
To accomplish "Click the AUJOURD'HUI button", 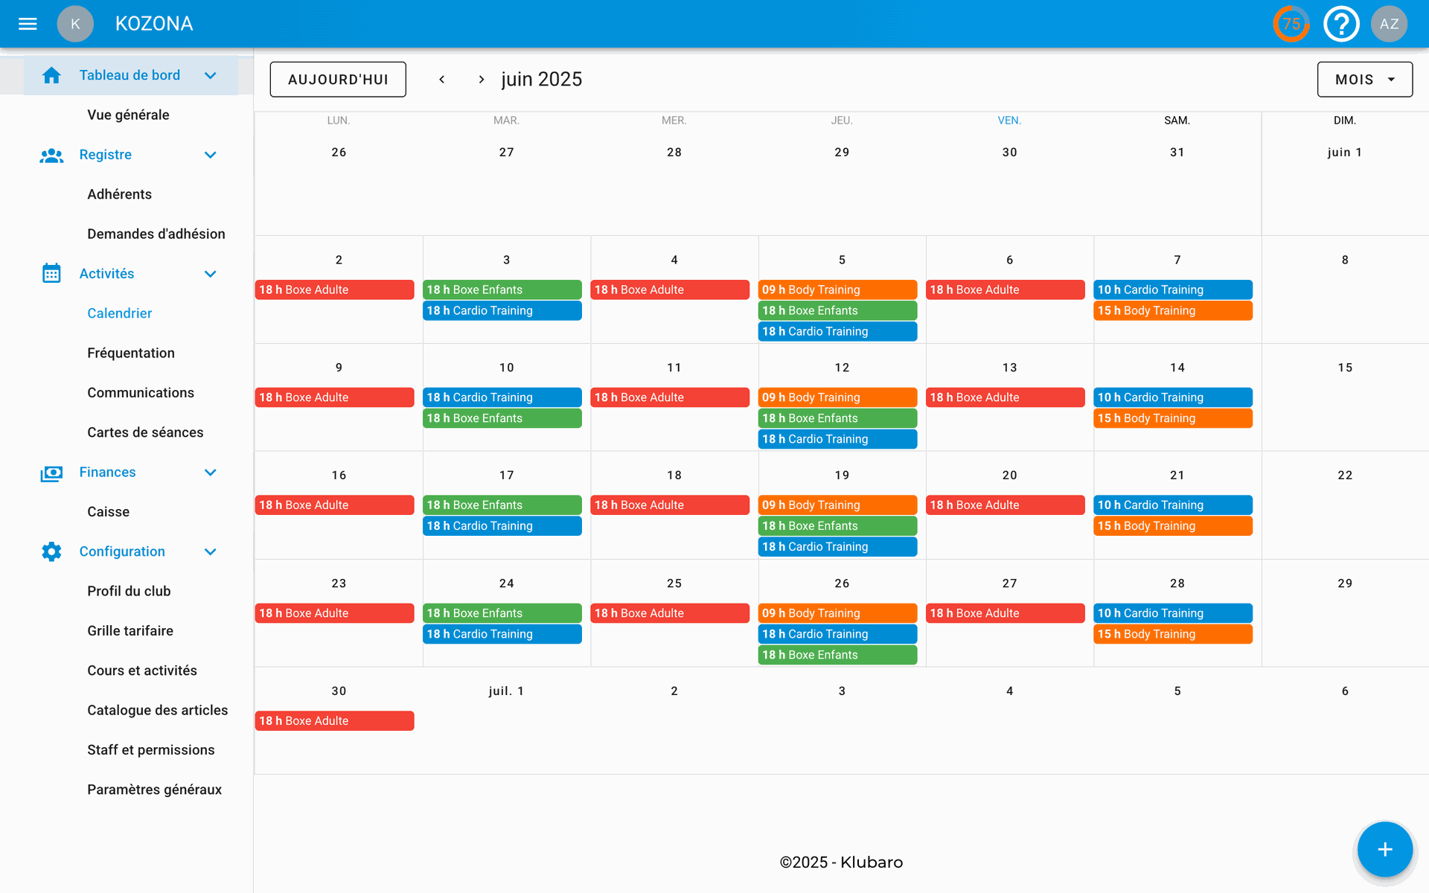I will (338, 80).
